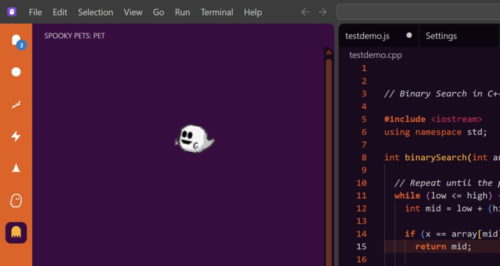Click the testdemo.cpp breadcrumb
Viewport: 500px width, 266px height.
tap(376, 55)
